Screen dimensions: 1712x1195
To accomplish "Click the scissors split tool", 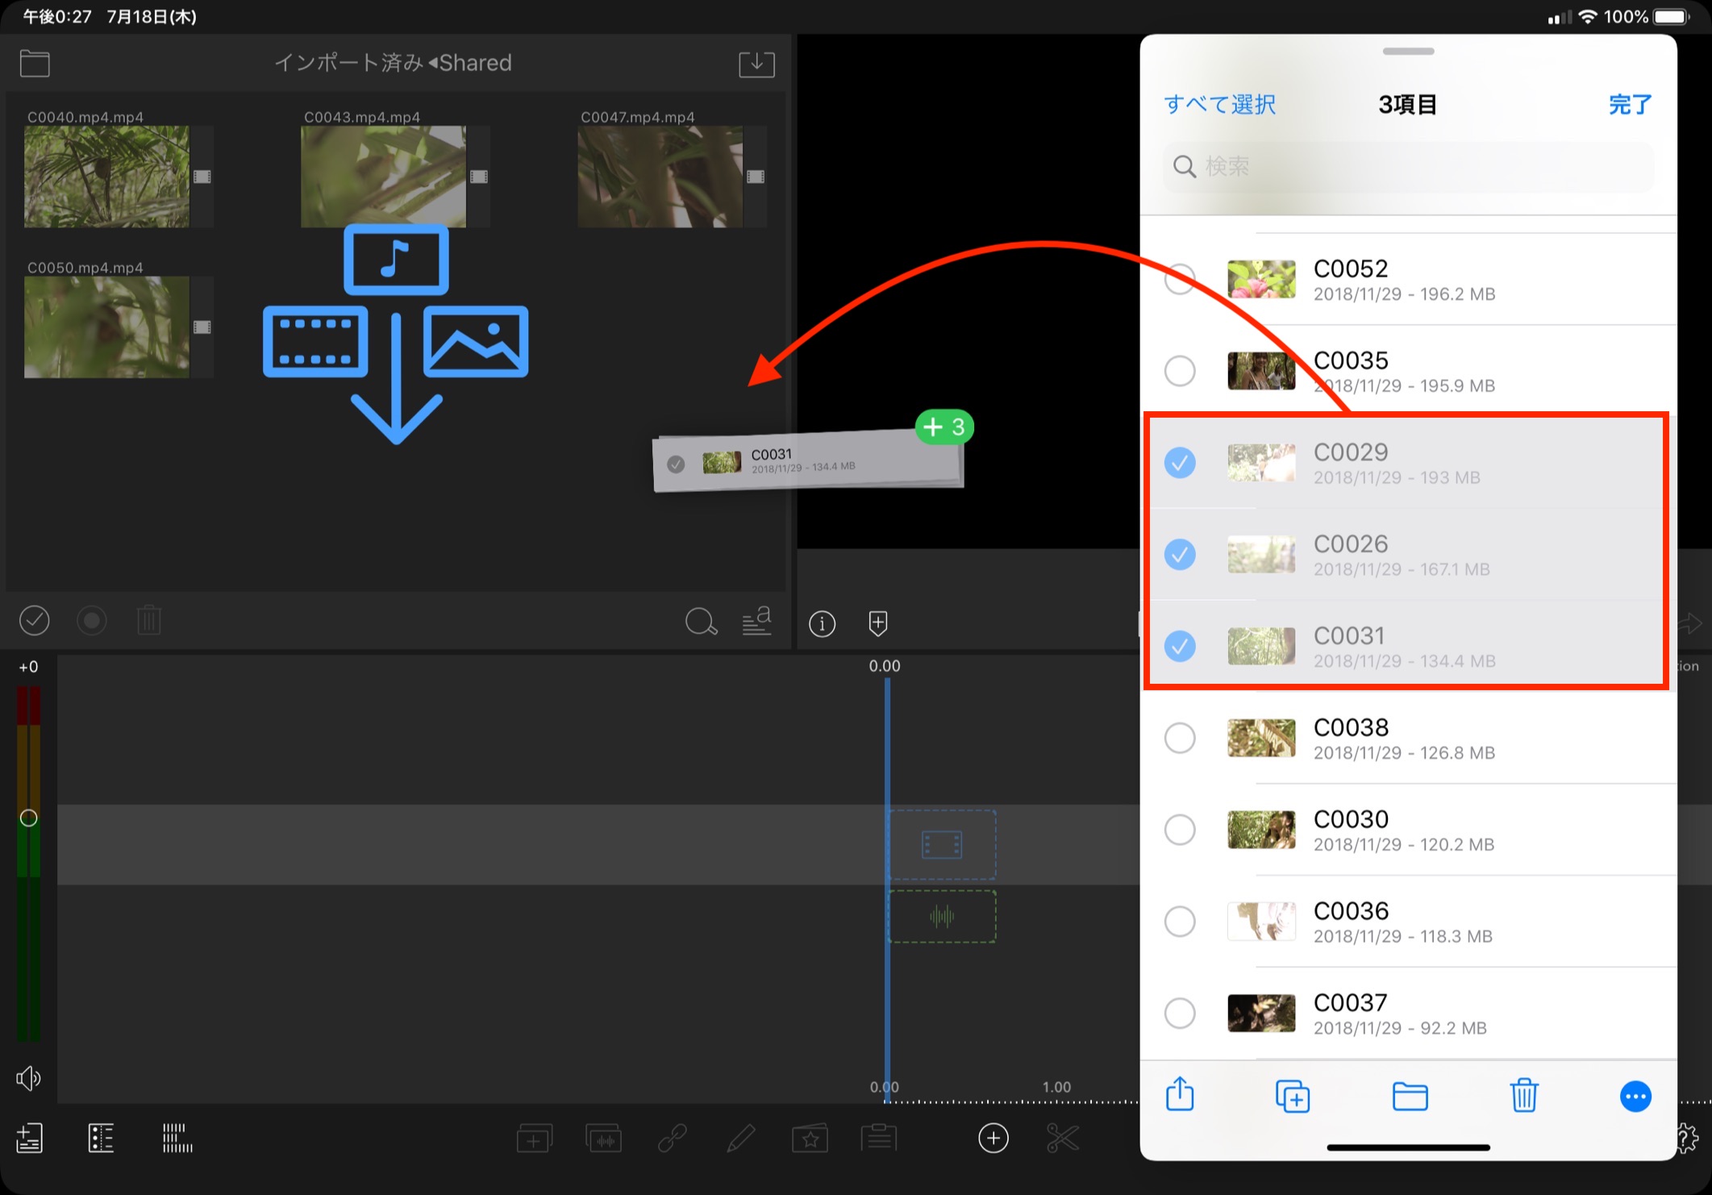I will pos(1062,1138).
